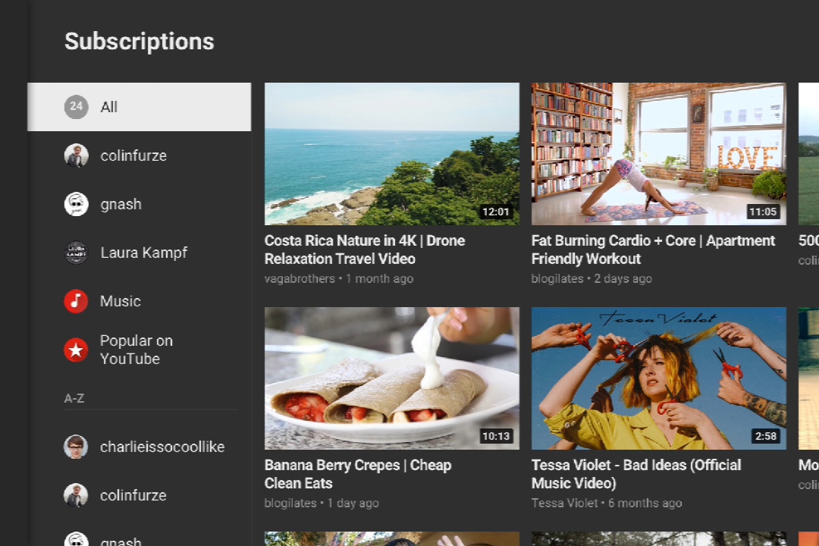The image size is (819, 546).
Task: Open the Popular on YouTube label
Action: click(136, 350)
